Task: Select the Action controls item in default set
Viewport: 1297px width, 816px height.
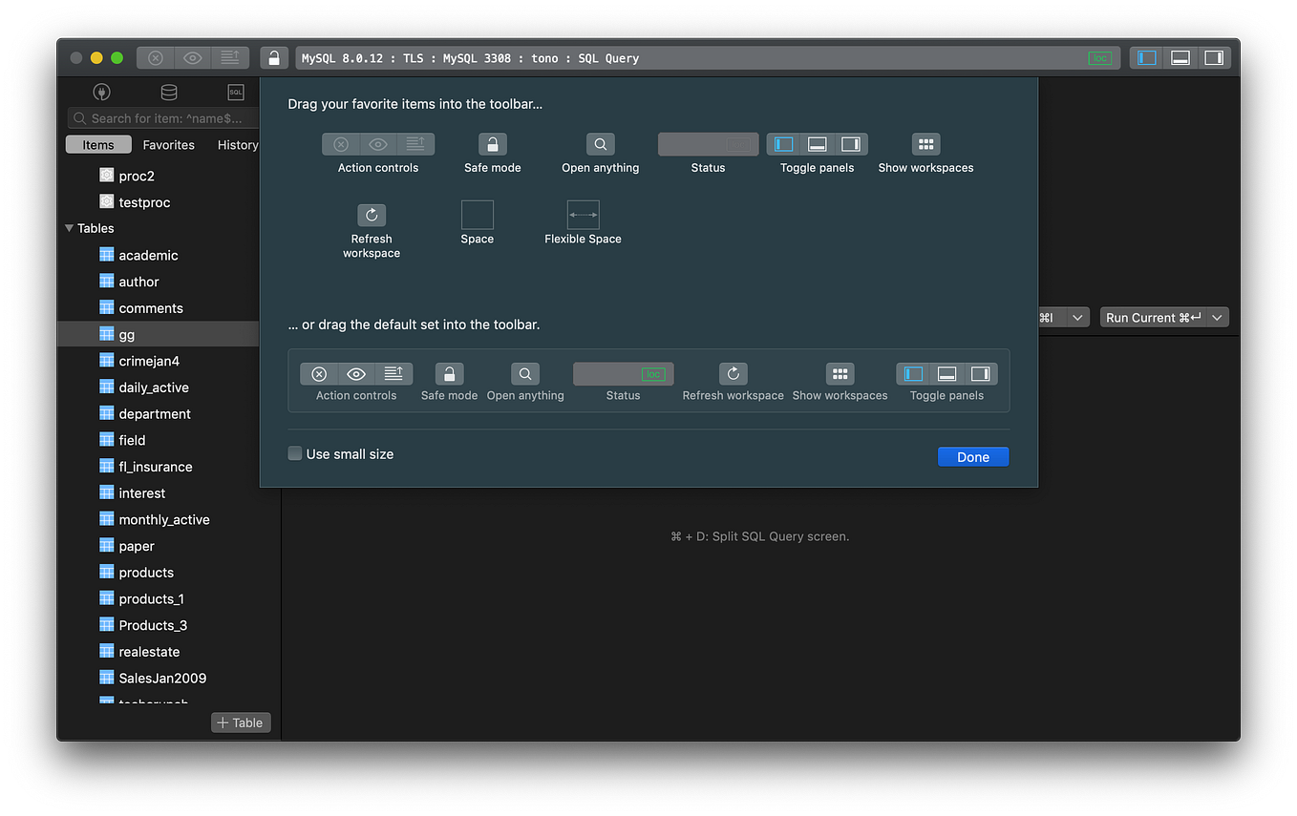Action: (355, 373)
